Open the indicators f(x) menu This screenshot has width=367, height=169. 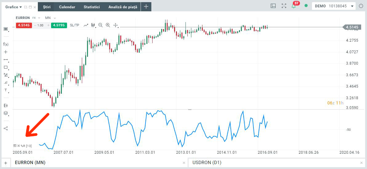6,44
